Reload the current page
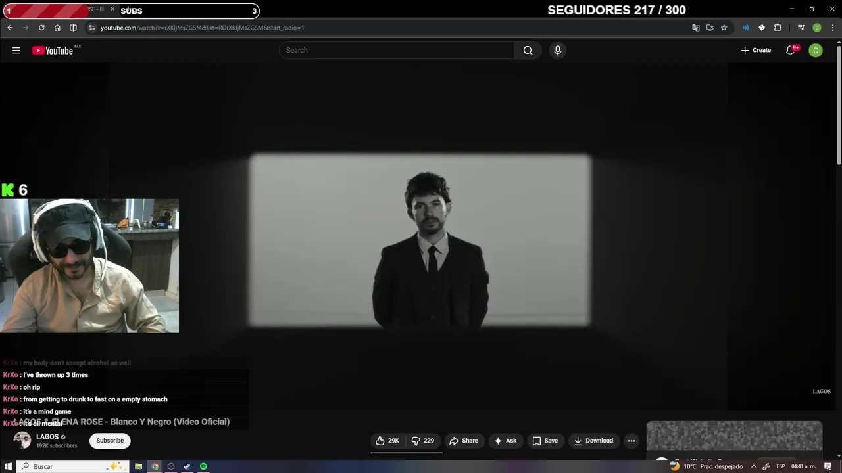 (41, 28)
